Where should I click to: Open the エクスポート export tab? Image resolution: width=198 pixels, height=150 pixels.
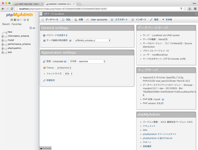[119, 20]
